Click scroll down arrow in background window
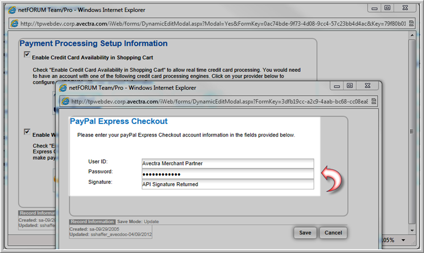 (x=412, y=230)
